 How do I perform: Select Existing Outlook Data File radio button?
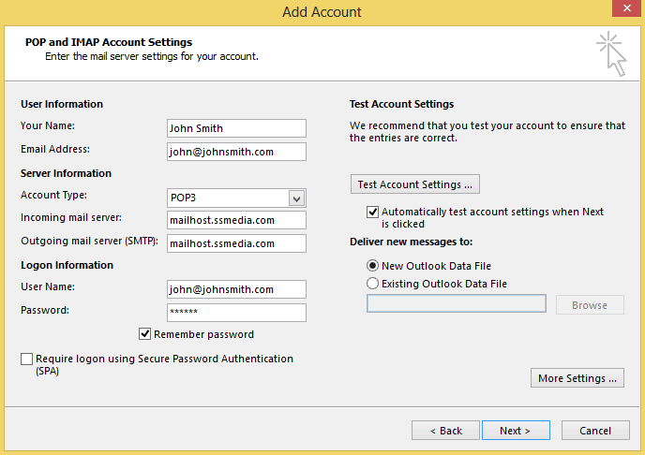(372, 284)
